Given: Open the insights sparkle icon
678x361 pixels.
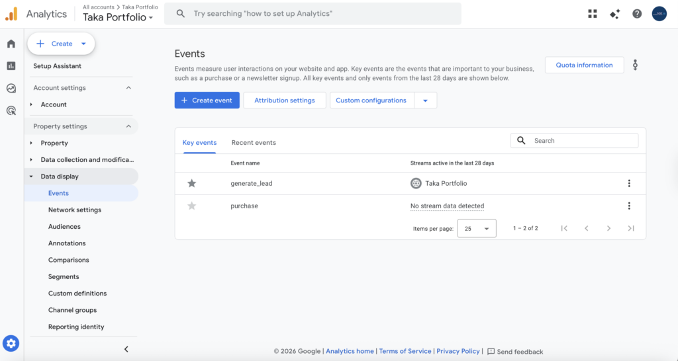Looking at the screenshot, I should point(615,14).
